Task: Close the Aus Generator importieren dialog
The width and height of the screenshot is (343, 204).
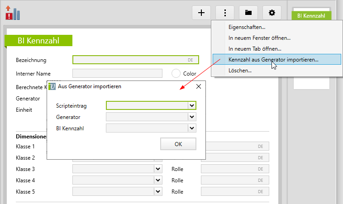Action: coord(199,86)
